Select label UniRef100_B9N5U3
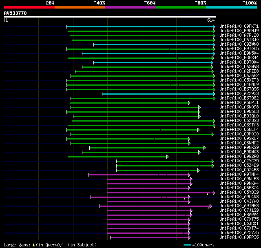This screenshot has width=261, height=248. pos(239,112)
